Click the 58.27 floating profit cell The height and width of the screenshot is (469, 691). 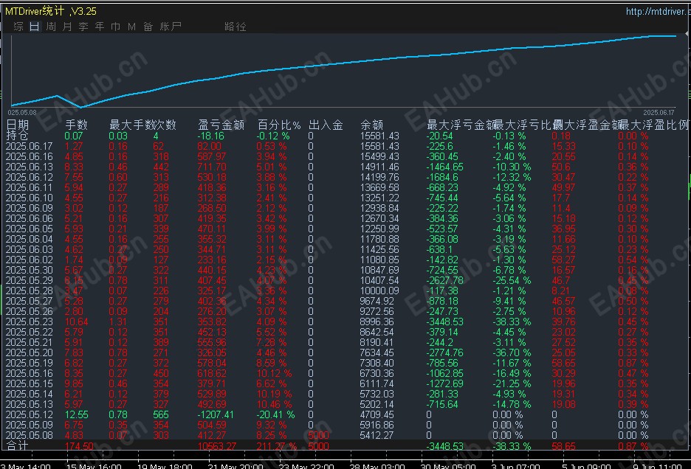(563, 260)
